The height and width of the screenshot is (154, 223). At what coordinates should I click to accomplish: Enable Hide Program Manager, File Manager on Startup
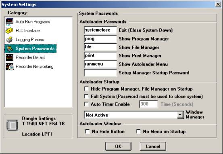click(86, 89)
